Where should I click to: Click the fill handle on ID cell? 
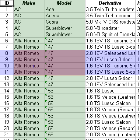click(x=13, y=6)
